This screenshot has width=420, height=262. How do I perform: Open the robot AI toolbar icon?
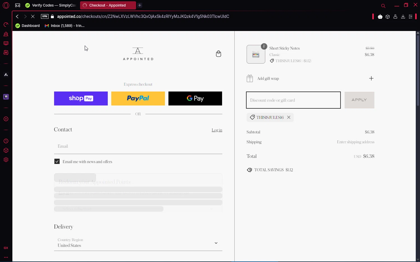click(x=380, y=17)
